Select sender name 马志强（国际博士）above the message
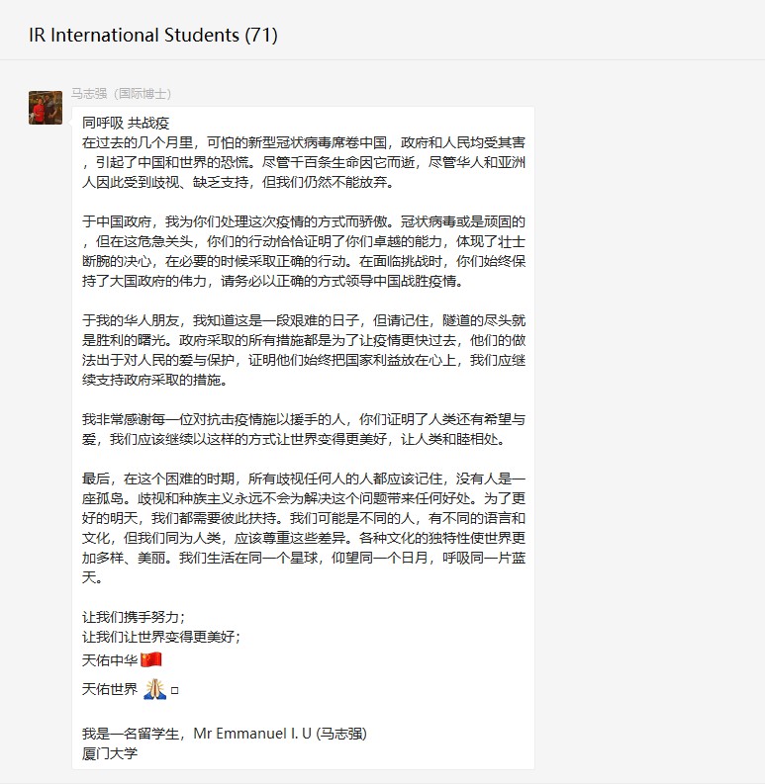Screen dimensions: 765x784 coord(121,94)
